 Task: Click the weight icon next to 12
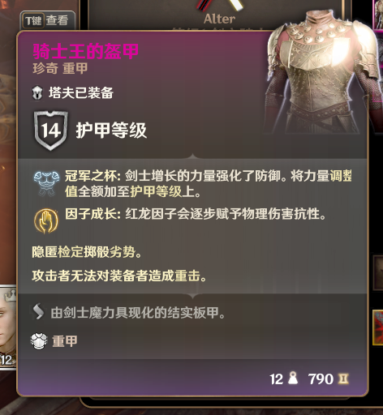coord(293,378)
